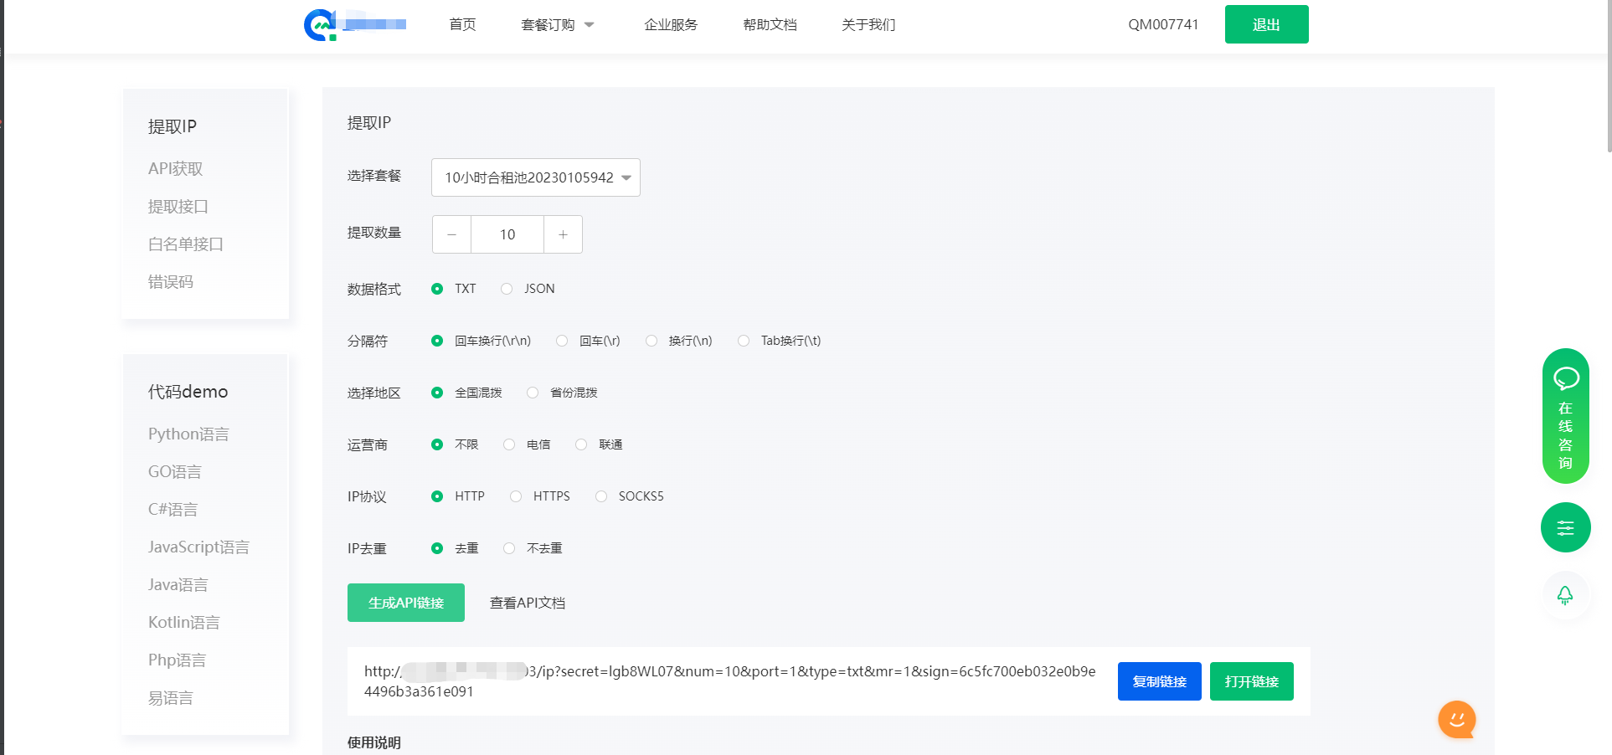This screenshot has height=755, width=1612.
Task: Choose 回车换行(\r\n) separator
Action: coord(481,341)
